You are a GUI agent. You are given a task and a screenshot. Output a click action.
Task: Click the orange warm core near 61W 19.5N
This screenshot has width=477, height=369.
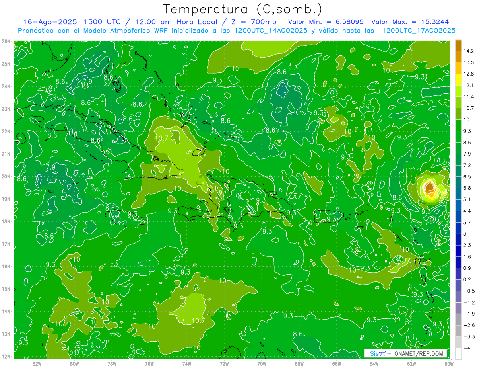pyautogui.click(x=429, y=187)
